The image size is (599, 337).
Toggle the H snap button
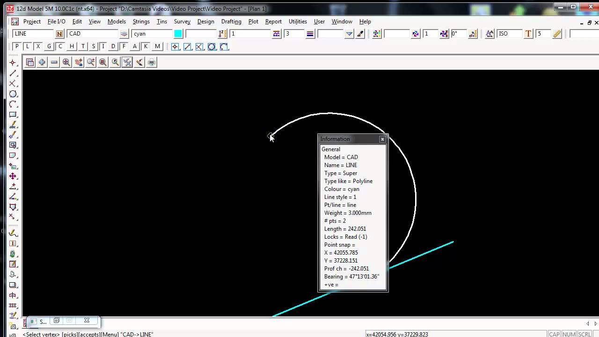coord(72,46)
